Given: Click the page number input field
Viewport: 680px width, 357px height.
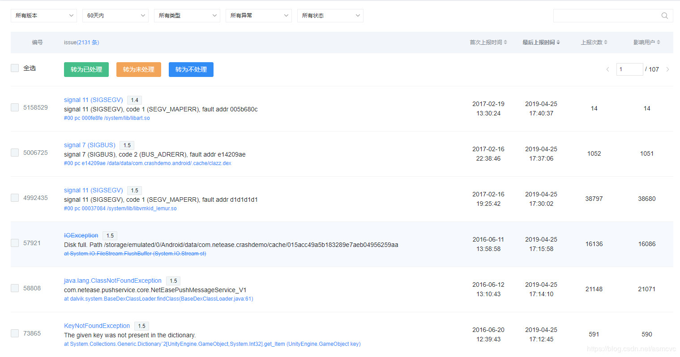Looking at the screenshot, I should 629,69.
